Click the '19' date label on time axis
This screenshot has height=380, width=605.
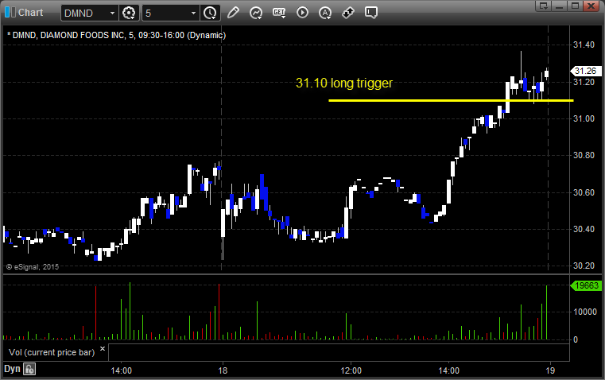(x=550, y=370)
